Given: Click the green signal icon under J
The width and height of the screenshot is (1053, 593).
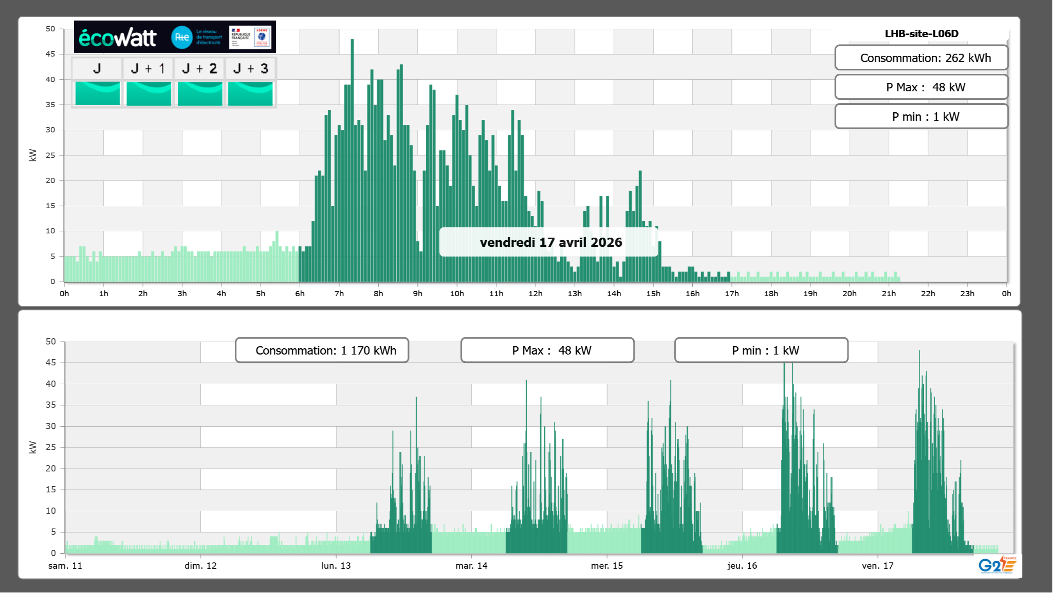Looking at the screenshot, I should 97,93.
